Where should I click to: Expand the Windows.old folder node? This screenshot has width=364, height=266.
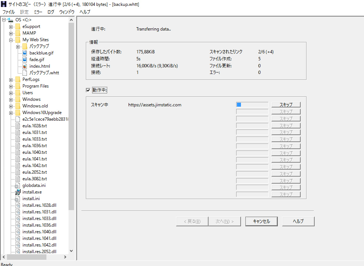(11, 106)
